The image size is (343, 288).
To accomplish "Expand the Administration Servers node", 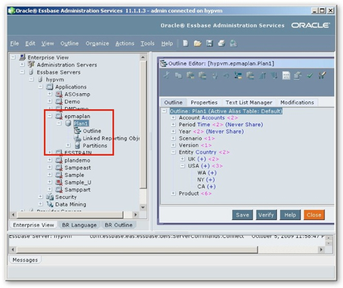I will coord(22,64).
